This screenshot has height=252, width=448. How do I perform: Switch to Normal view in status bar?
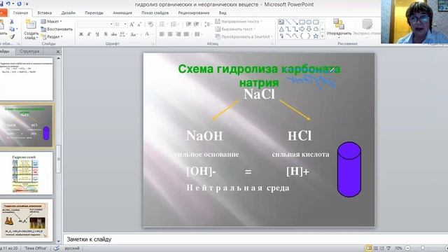(369, 248)
